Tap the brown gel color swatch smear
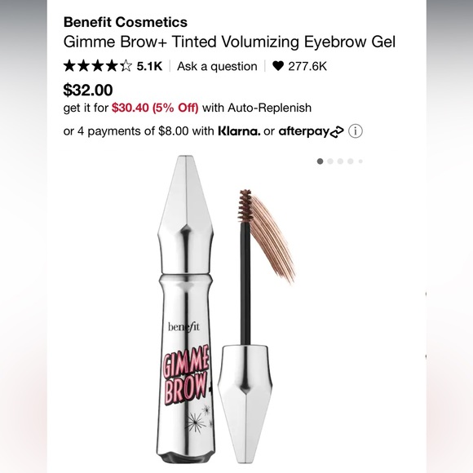Image resolution: width=473 pixels, height=473 pixels. pos(273,238)
